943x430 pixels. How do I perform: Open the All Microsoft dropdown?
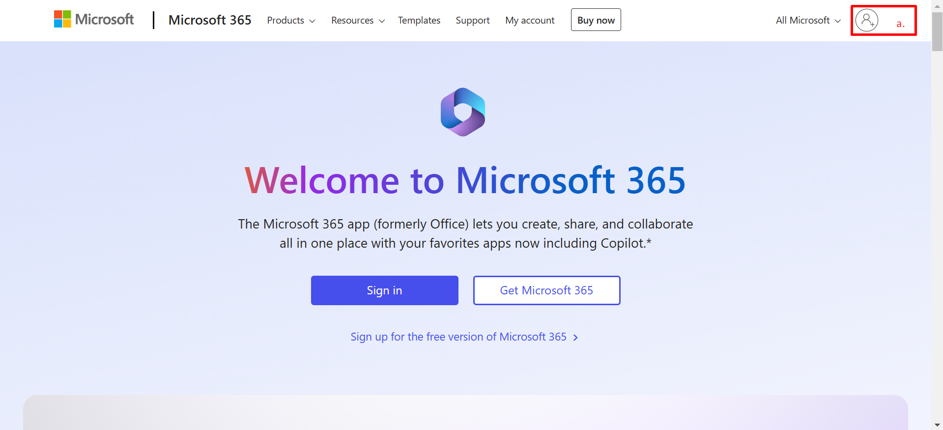pos(808,21)
